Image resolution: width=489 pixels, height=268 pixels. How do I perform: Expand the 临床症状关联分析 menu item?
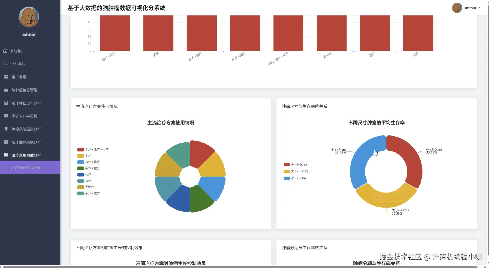(26, 142)
